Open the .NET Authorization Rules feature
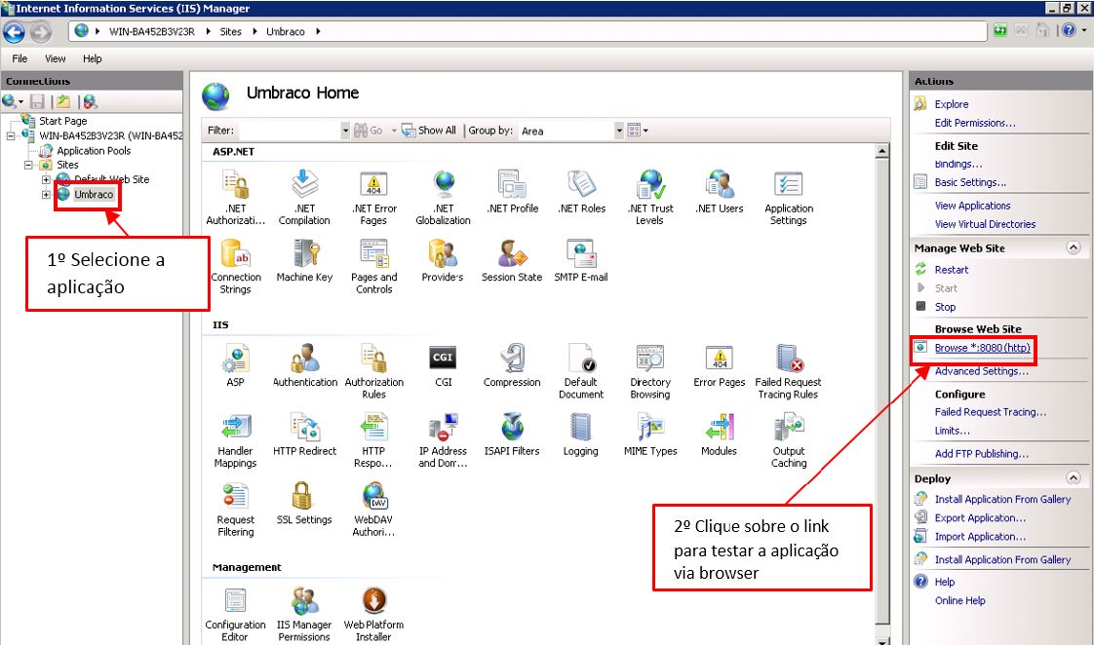The width and height of the screenshot is (1094, 645). pyautogui.click(x=236, y=198)
